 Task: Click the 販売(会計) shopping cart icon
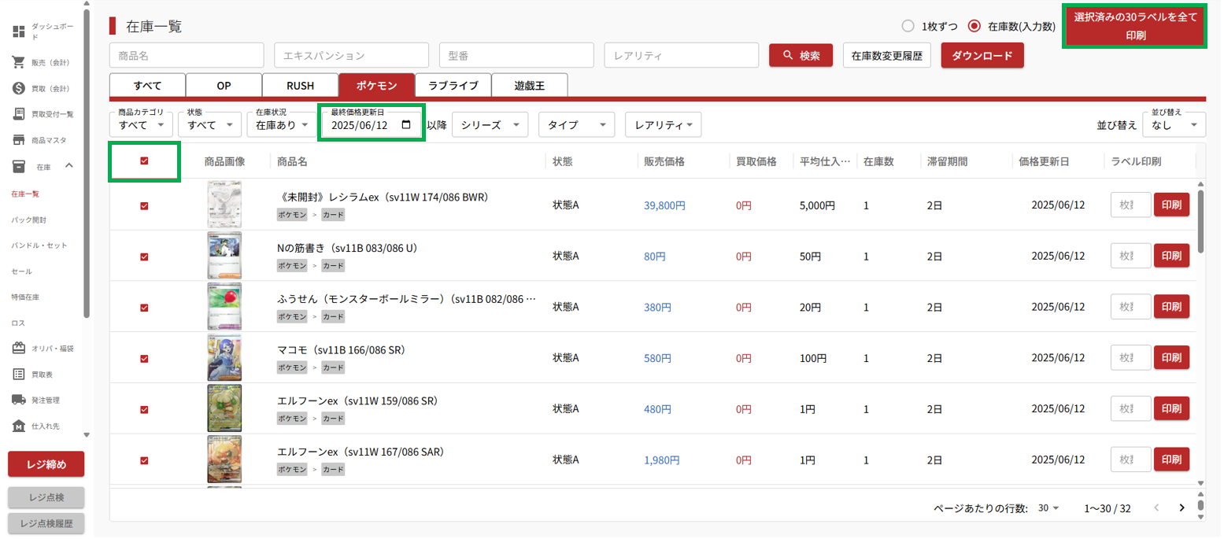click(x=19, y=62)
